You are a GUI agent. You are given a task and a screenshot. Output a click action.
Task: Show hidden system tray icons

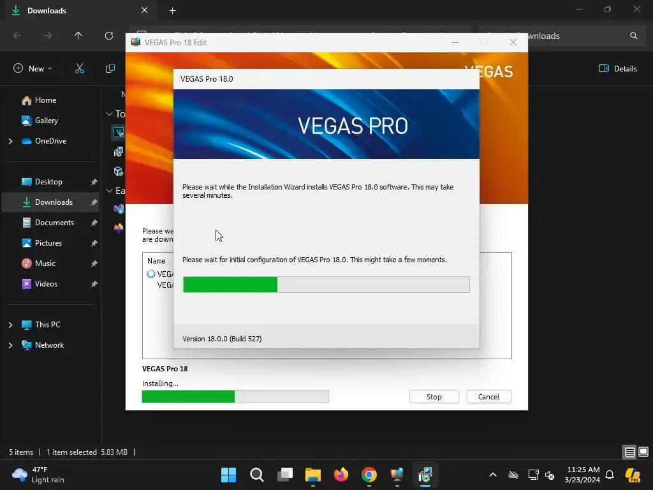pos(493,475)
